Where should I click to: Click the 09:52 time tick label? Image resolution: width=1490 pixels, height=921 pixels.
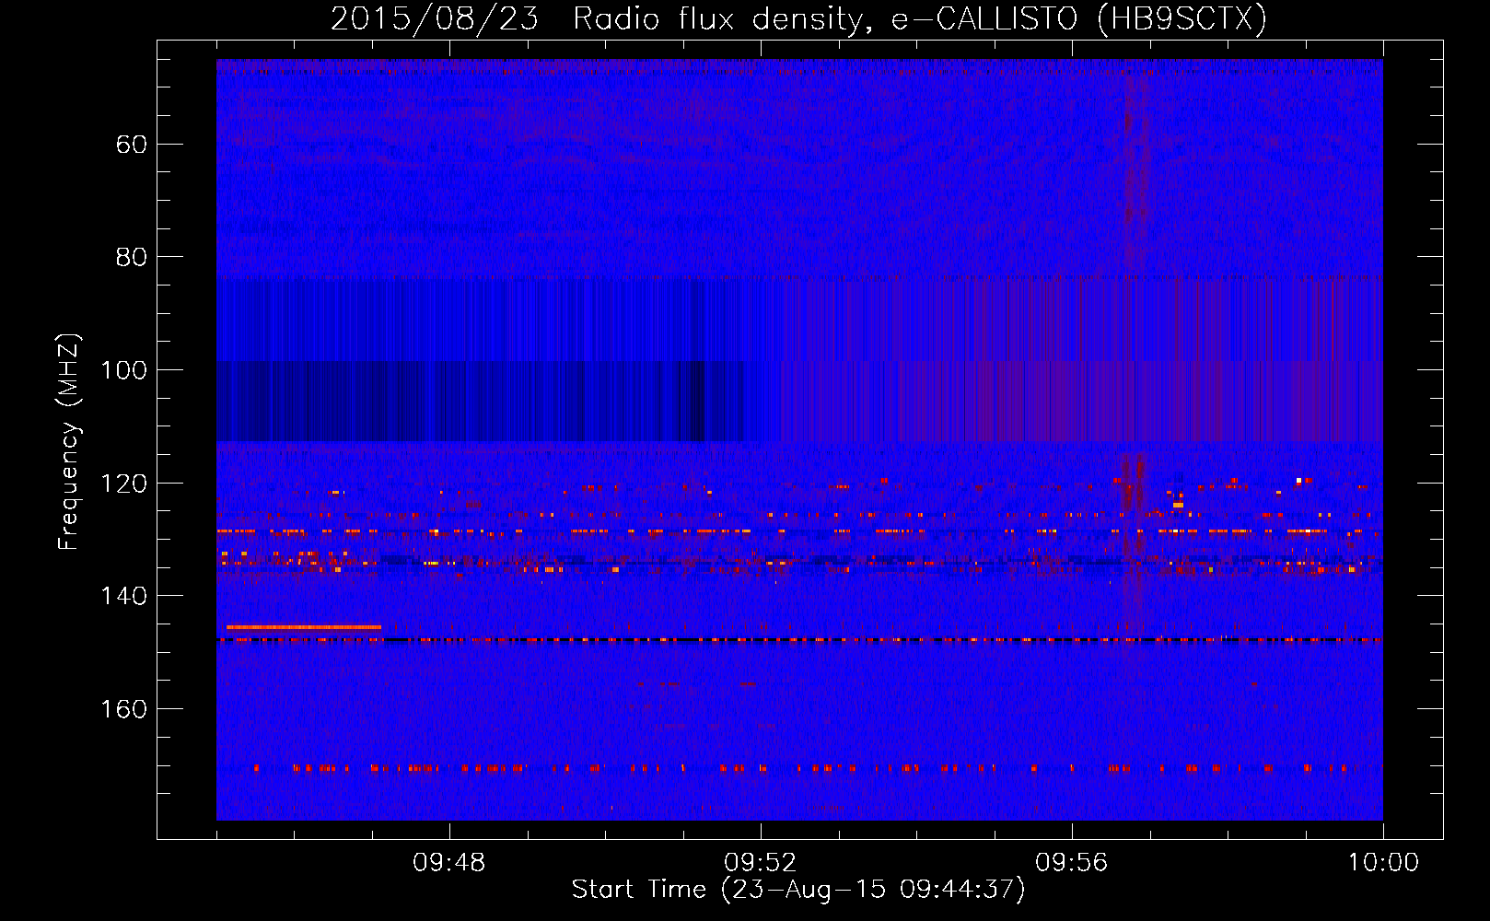[x=761, y=863]
